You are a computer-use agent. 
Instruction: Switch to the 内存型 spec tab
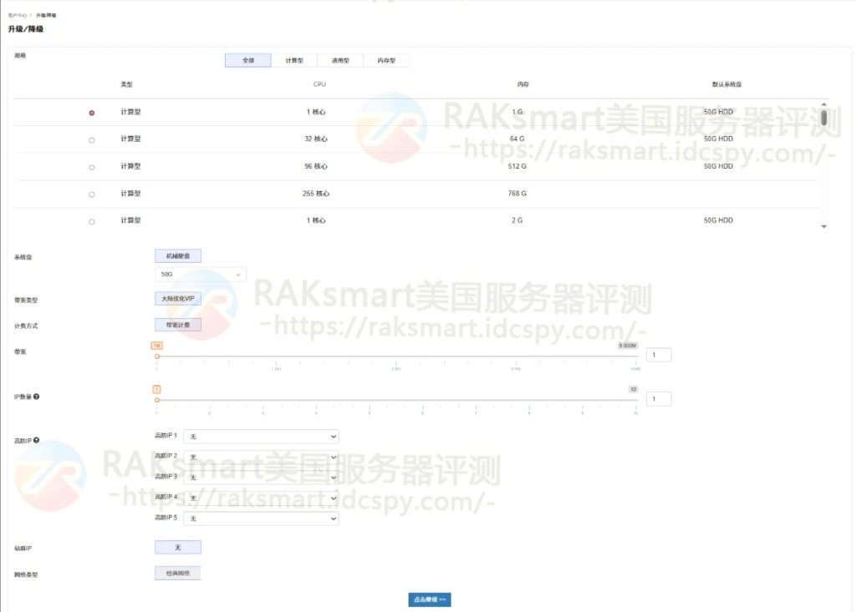(386, 60)
